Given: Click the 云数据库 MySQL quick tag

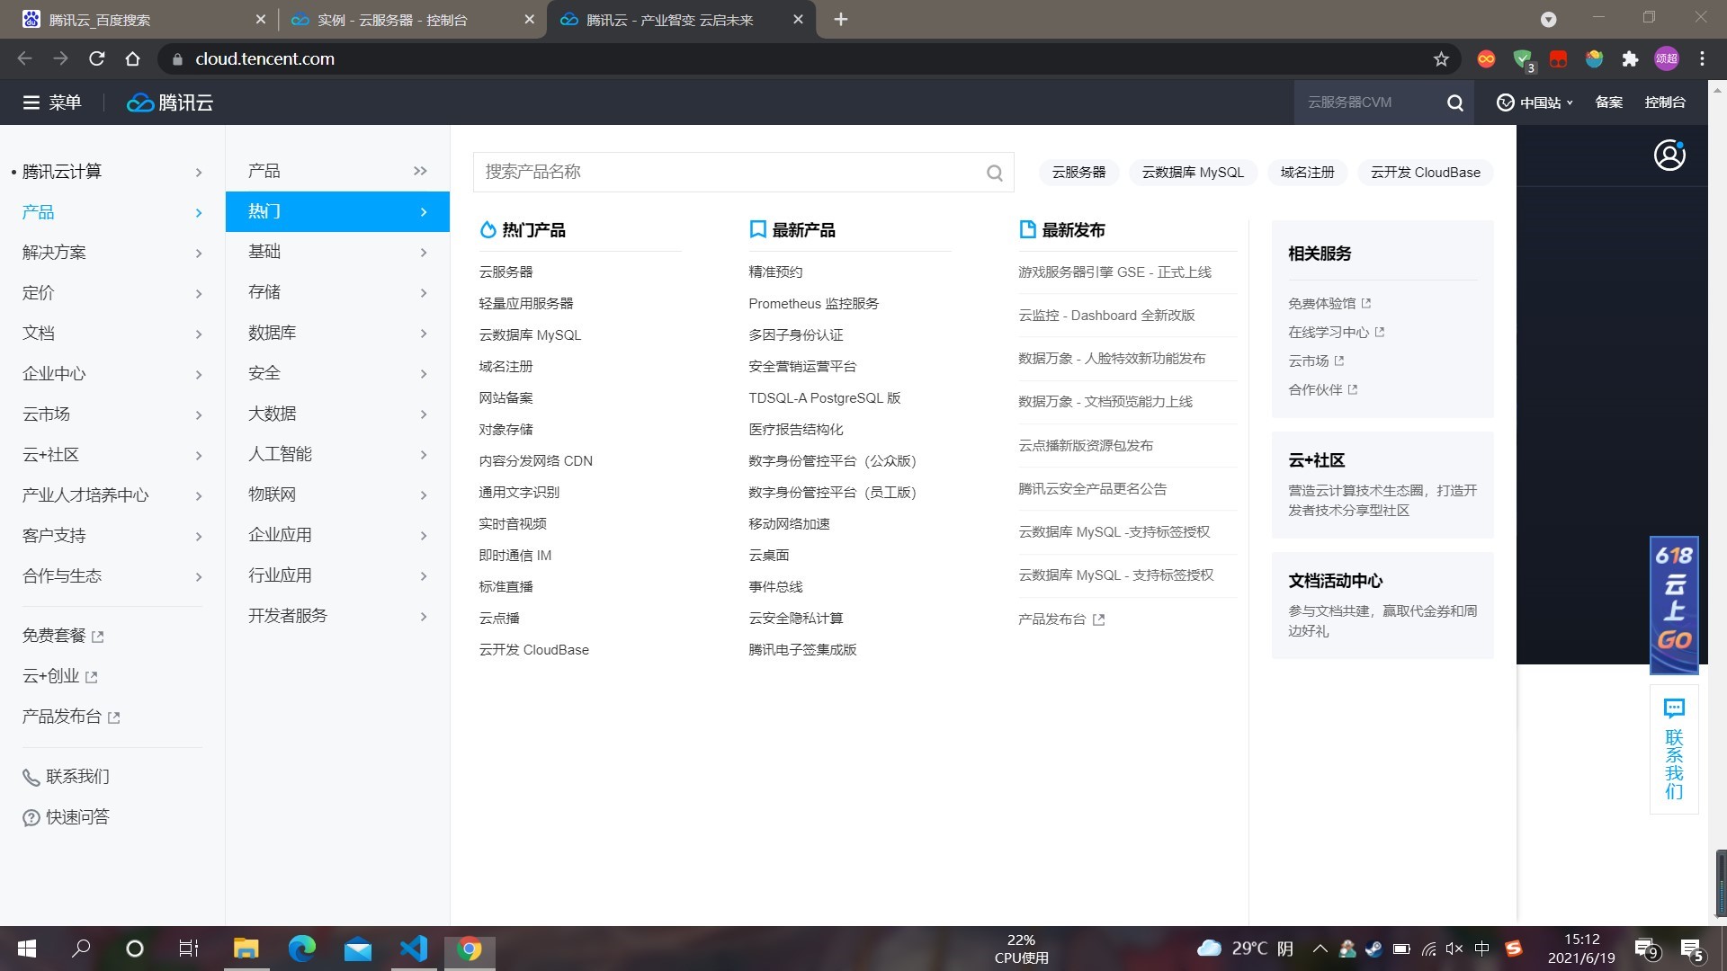Looking at the screenshot, I should click(x=1193, y=173).
